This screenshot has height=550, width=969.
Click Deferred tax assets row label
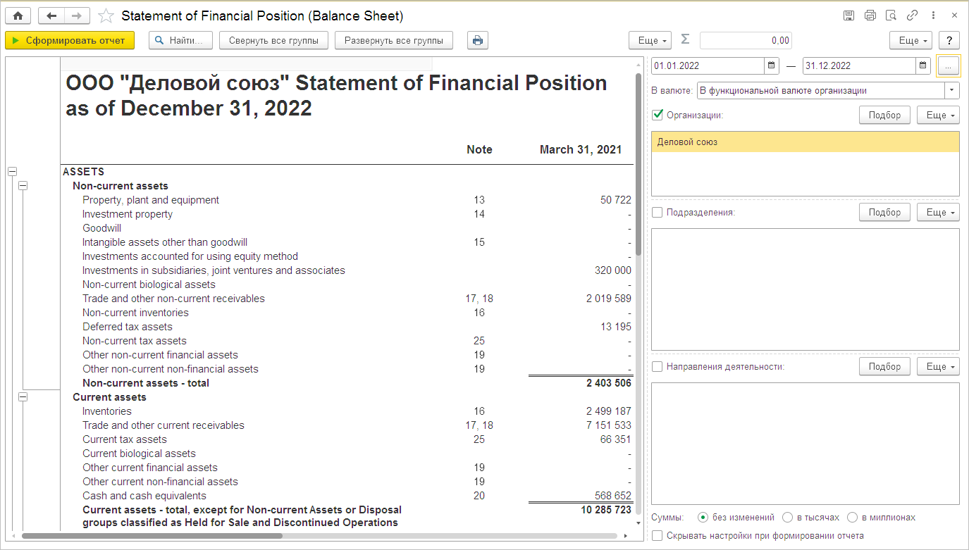click(x=127, y=327)
